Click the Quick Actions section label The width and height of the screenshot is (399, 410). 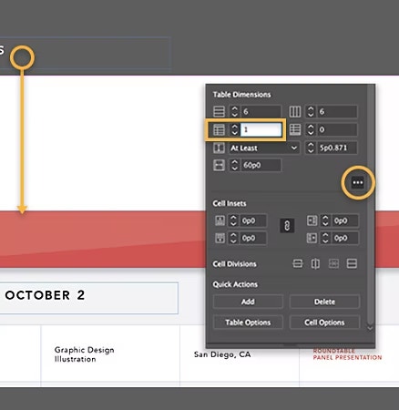(x=235, y=284)
